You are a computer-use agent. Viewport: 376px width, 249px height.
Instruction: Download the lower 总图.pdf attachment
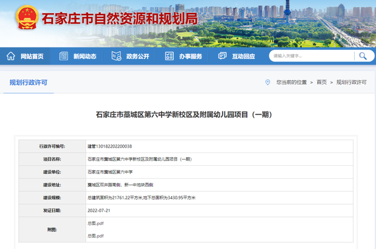[95, 236]
